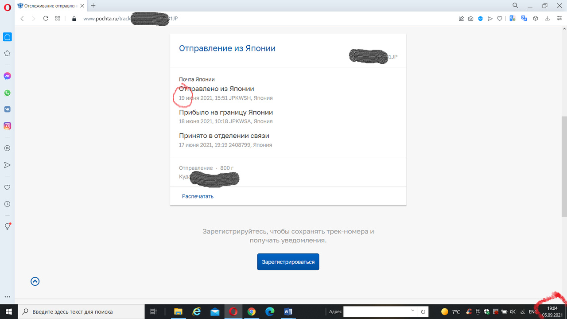Open Messenger in the Opera sidebar
Screen dimensions: 567x319
7,76
